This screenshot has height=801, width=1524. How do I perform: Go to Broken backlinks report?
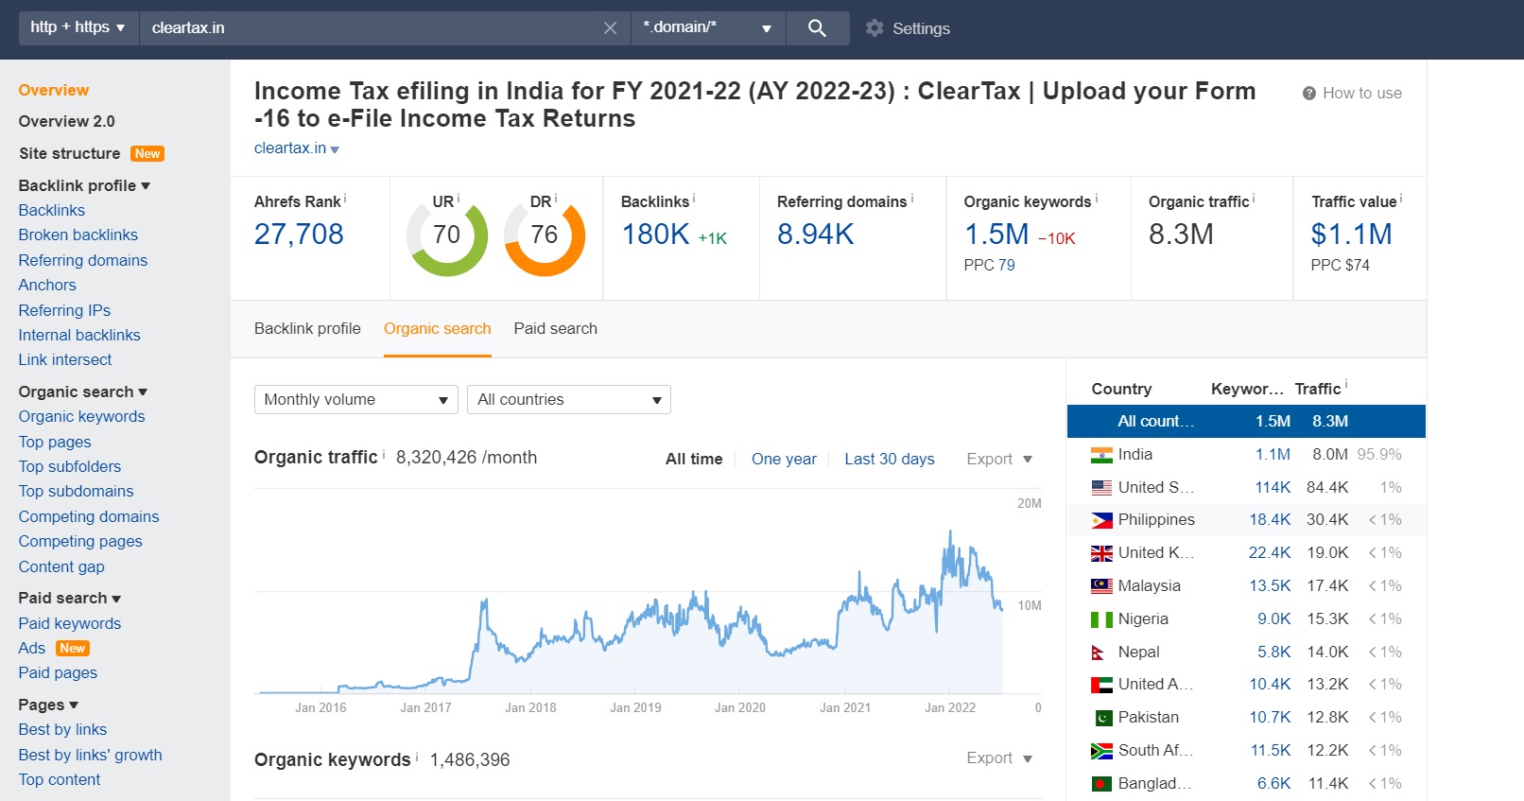click(78, 235)
